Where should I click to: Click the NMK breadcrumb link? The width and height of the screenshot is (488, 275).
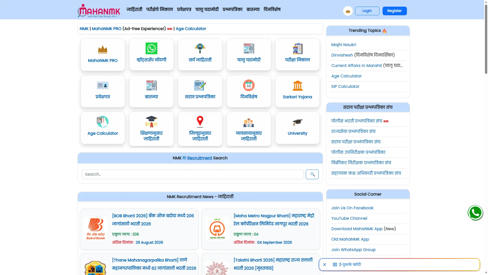pyautogui.click(x=84, y=29)
